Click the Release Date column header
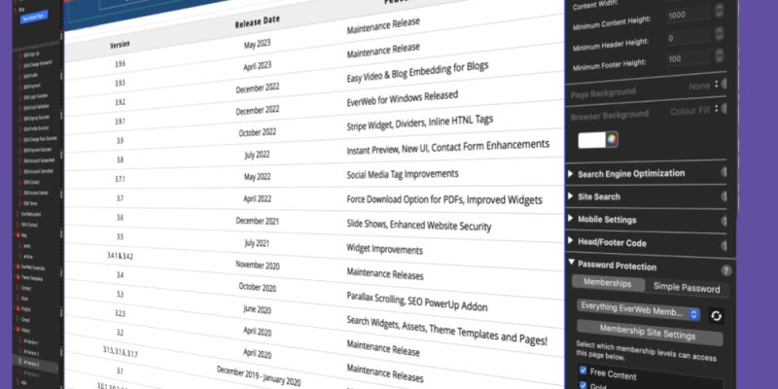 tap(257, 22)
